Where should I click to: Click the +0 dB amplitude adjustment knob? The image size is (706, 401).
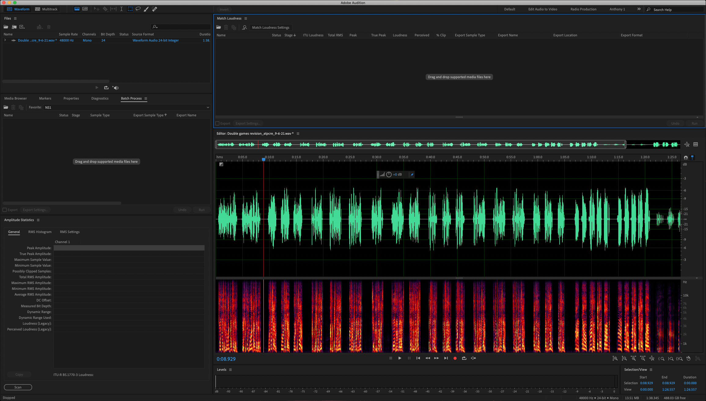(x=389, y=174)
